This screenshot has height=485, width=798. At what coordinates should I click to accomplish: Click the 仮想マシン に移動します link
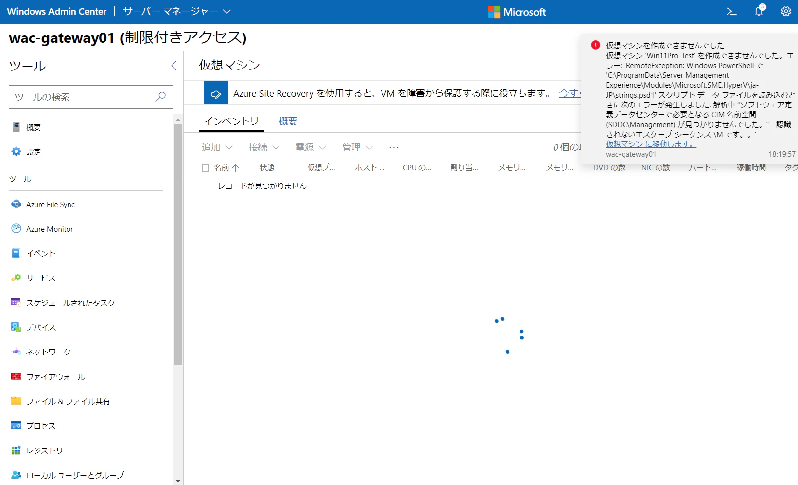[651, 144]
